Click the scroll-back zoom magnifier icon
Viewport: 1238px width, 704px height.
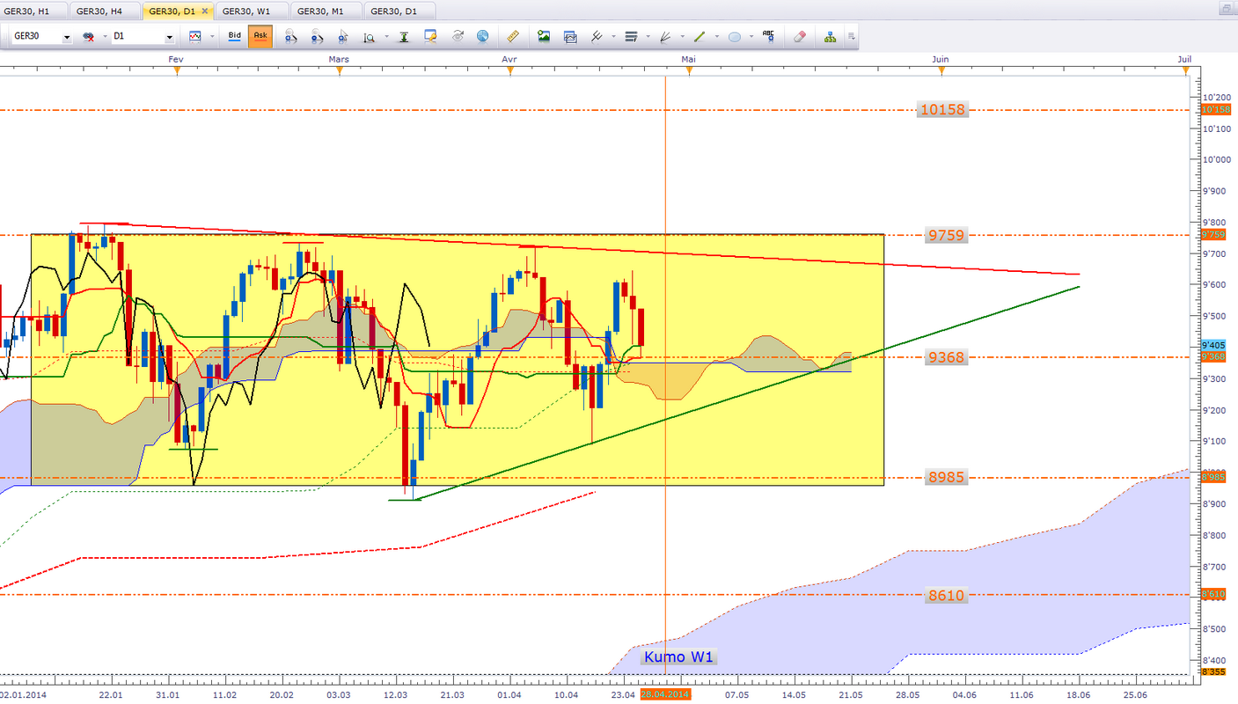pyautogui.click(x=289, y=37)
